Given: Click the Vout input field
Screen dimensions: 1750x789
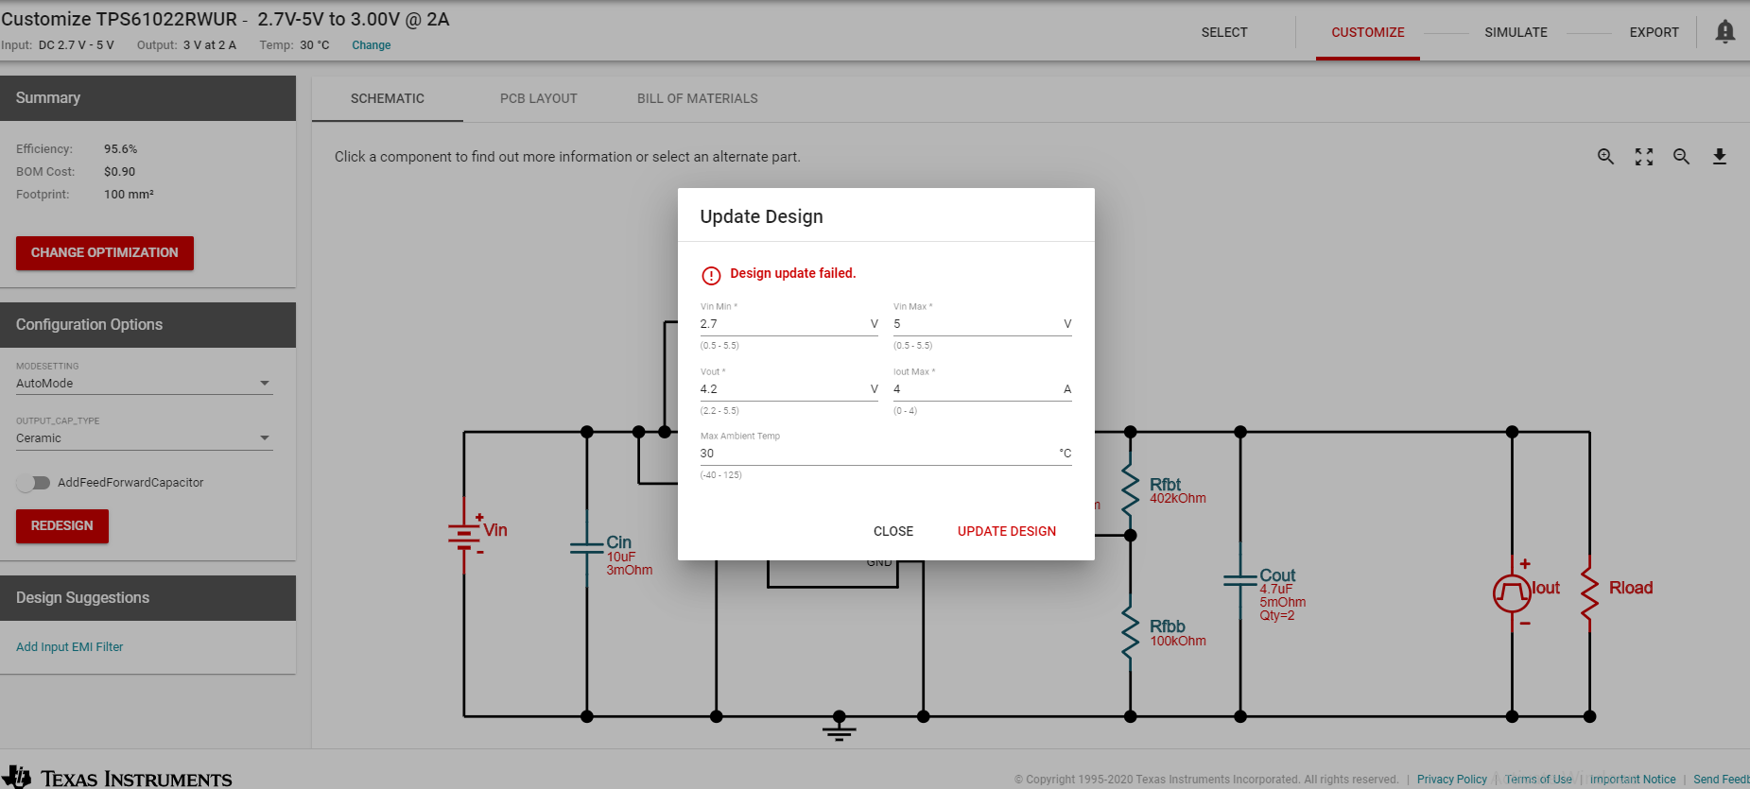Looking at the screenshot, I should tap(789, 389).
